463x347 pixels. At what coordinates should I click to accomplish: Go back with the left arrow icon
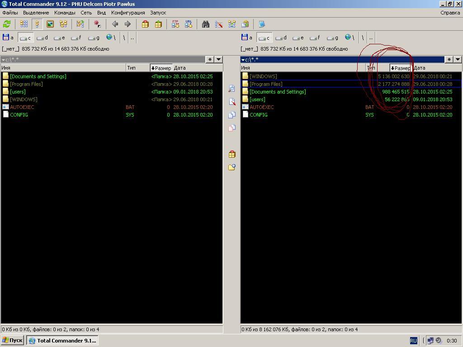pyautogui.click(x=115, y=24)
